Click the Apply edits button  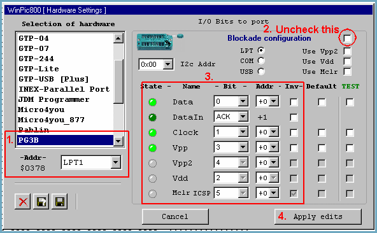tap(318, 216)
